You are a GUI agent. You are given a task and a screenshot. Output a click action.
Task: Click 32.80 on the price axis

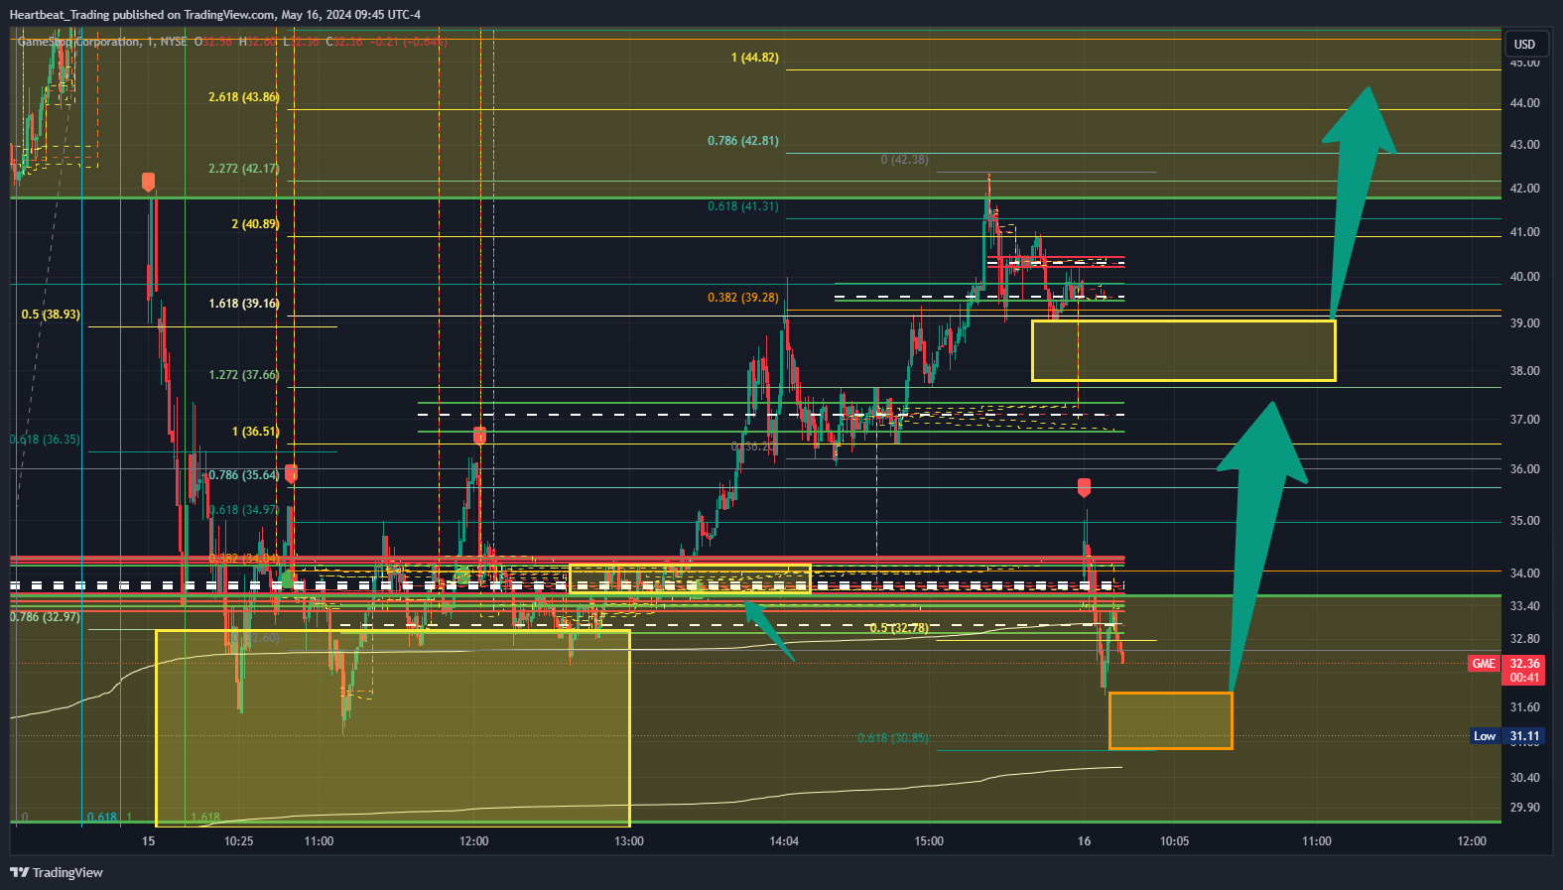tap(1524, 639)
